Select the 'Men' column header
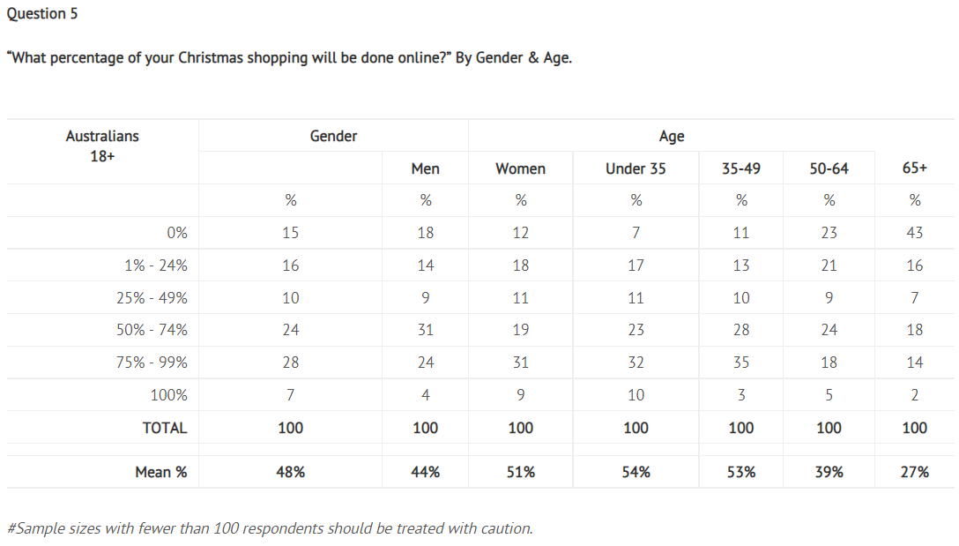 (425, 168)
